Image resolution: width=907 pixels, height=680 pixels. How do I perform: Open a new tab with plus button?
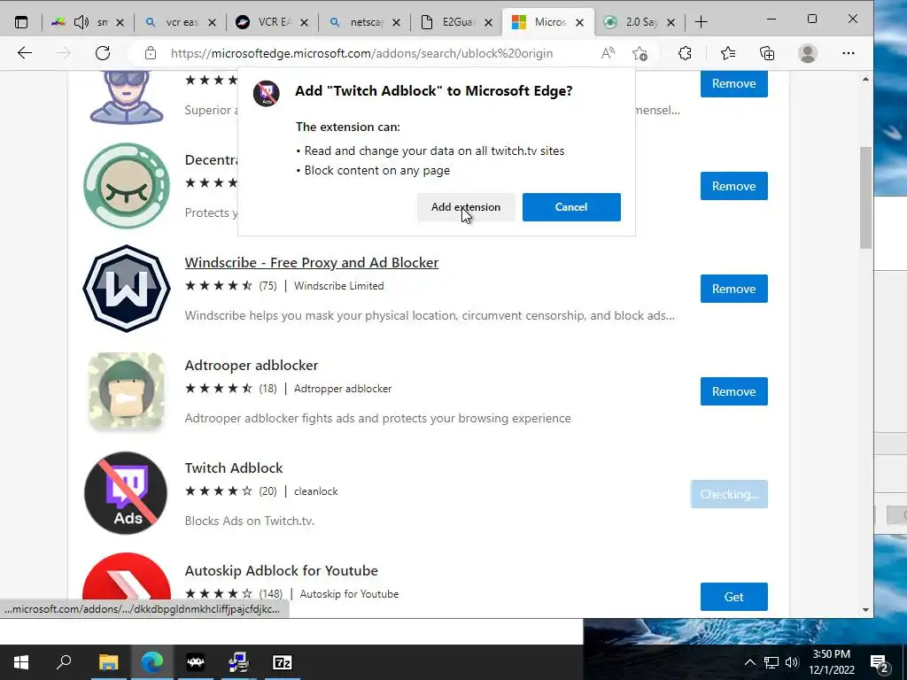point(702,22)
